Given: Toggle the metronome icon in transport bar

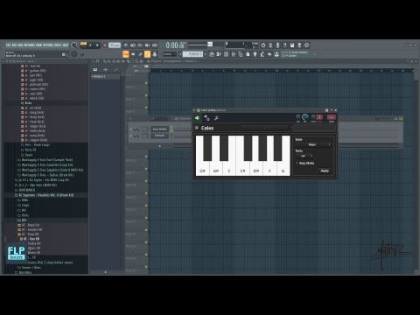Looking at the screenshot, I should [126, 45].
